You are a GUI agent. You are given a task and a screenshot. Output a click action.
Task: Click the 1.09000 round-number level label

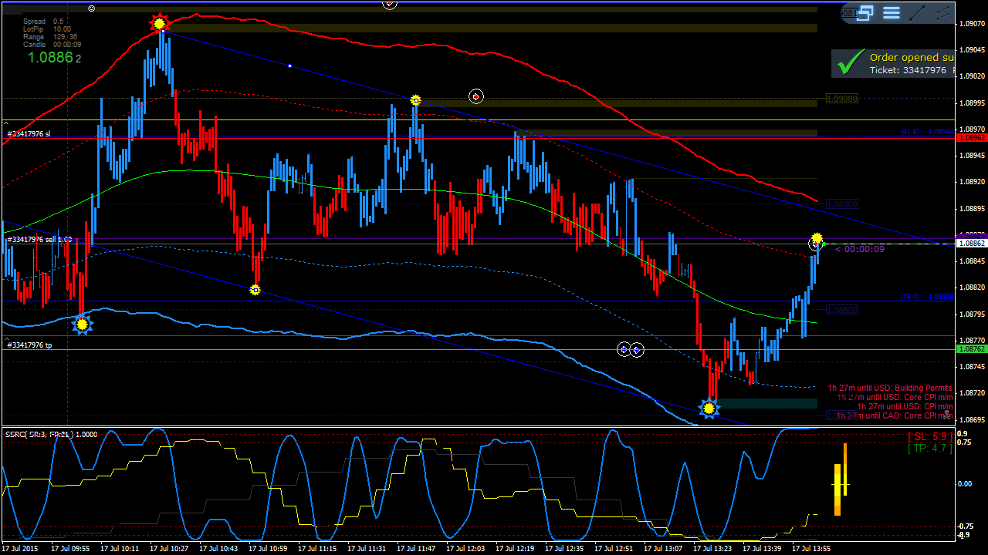pos(841,99)
